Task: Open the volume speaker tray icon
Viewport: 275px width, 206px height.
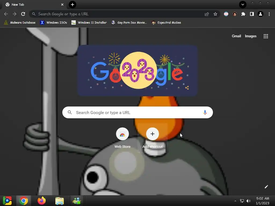Action: pos(248,201)
